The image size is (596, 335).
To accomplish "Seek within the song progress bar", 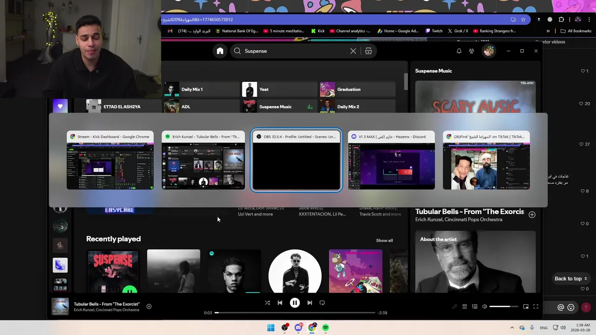I will [x=295, y=313].
